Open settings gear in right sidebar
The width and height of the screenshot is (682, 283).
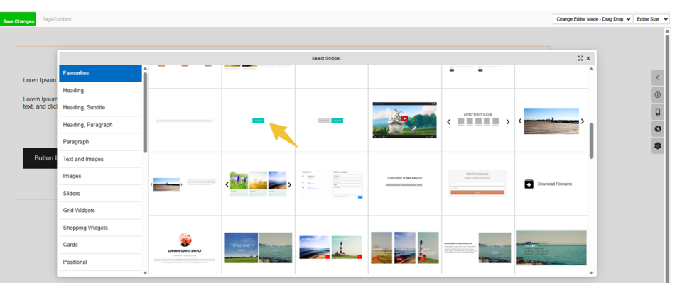[658, 146]
